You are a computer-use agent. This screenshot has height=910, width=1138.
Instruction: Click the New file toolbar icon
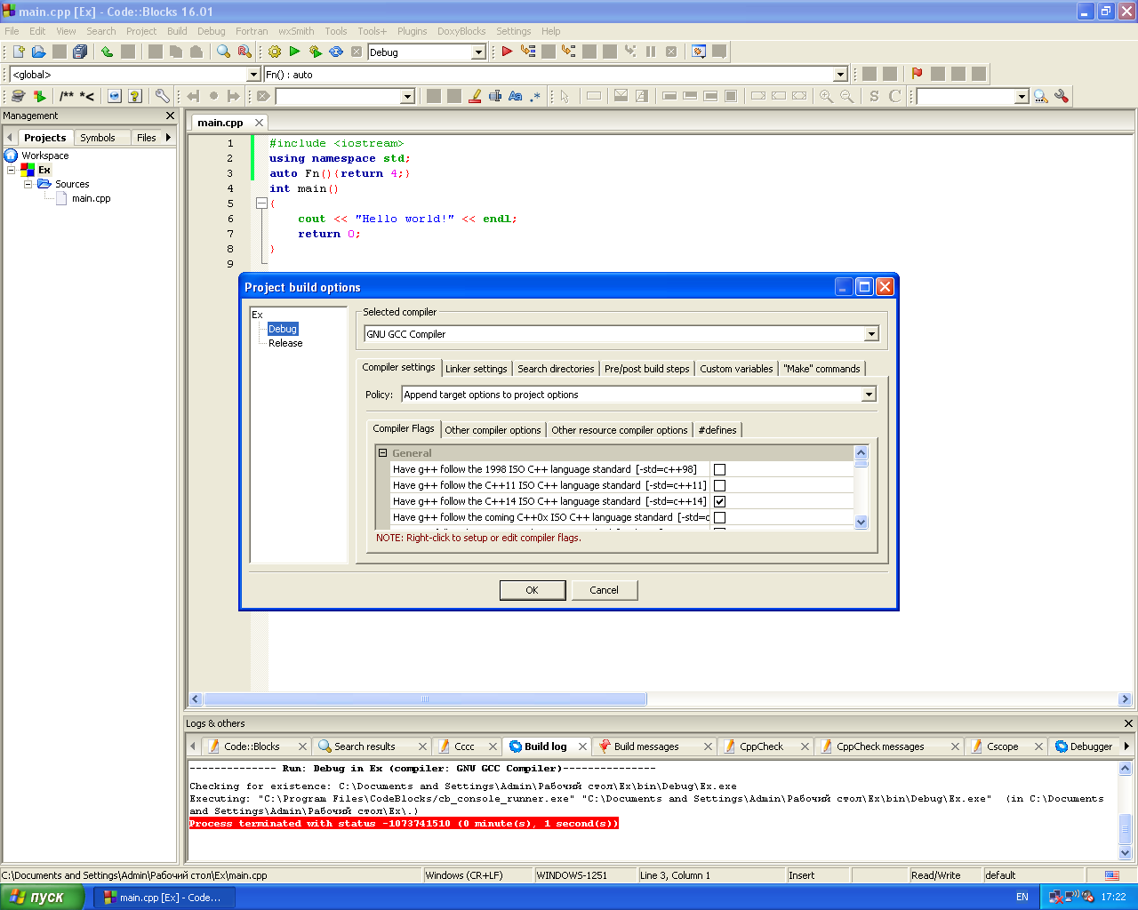click(19, 52)
